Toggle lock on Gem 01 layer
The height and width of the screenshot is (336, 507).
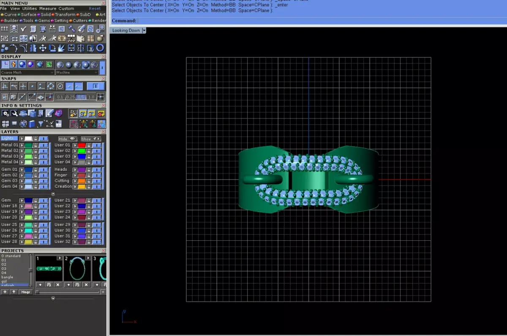pyautogui.click(x=35, y=169)
